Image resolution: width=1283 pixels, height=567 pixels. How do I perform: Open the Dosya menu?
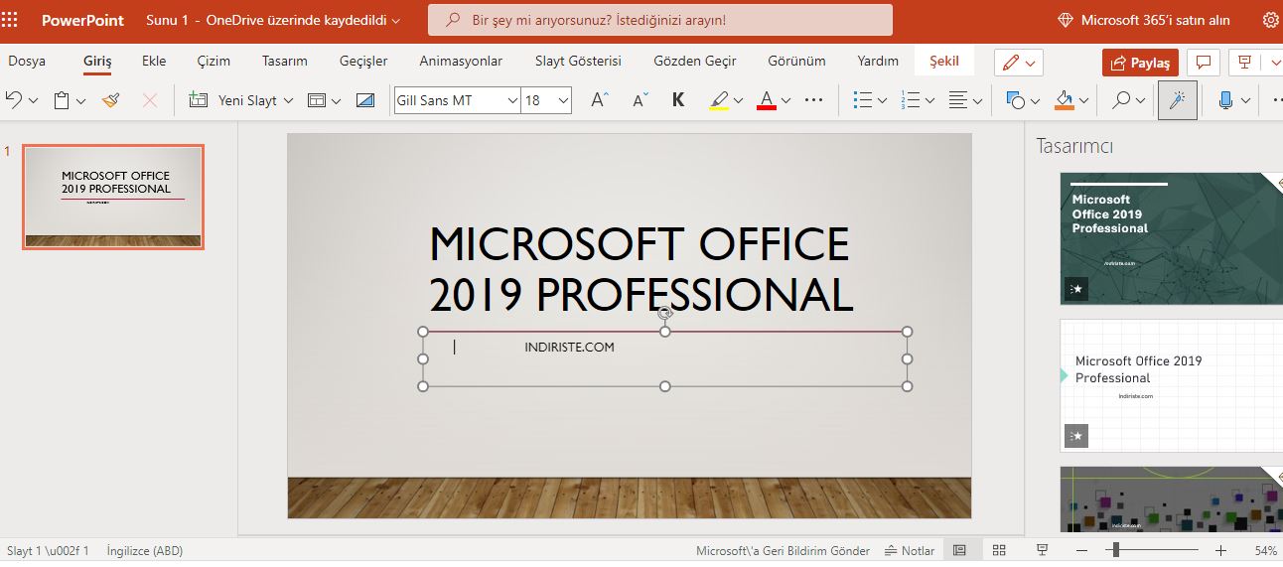(x=27, y=61)
